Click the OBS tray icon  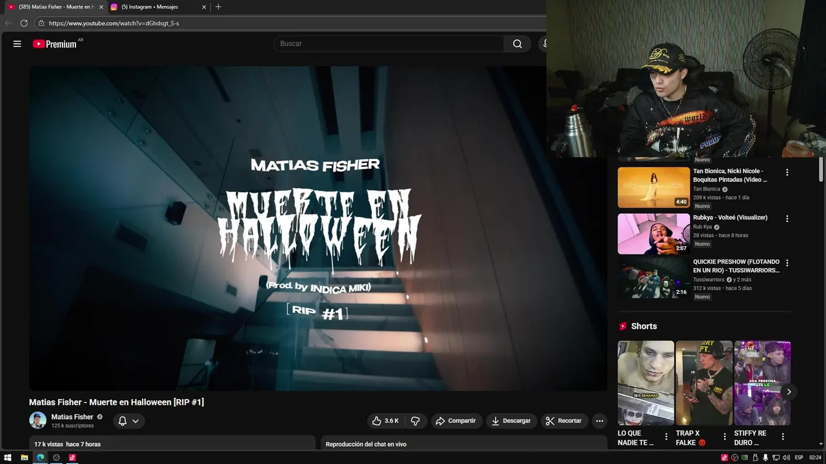click(734, 458)
